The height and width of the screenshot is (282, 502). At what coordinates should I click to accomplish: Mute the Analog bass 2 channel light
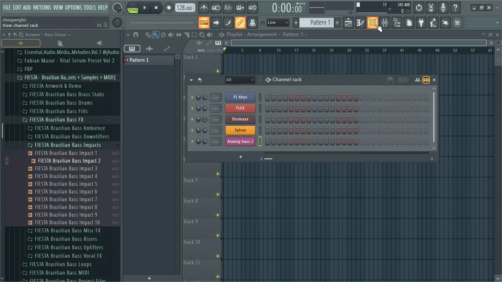tap(192, 141)
